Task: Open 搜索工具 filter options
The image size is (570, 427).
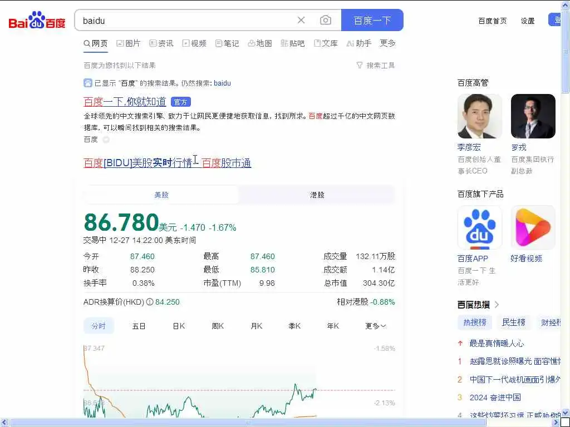Action: click(376, 66)
